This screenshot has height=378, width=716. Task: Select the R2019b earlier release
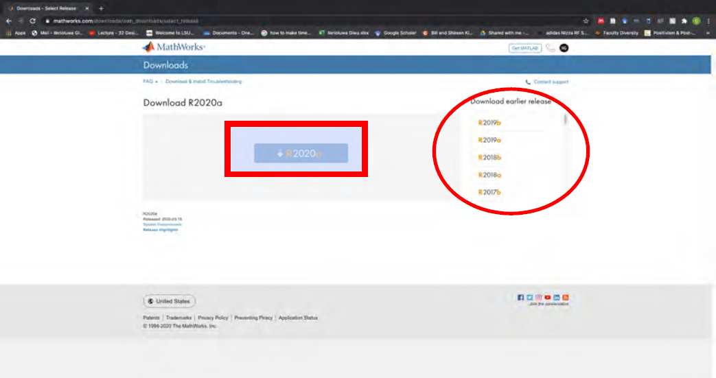pyautogui.click(x=490, y=123)
